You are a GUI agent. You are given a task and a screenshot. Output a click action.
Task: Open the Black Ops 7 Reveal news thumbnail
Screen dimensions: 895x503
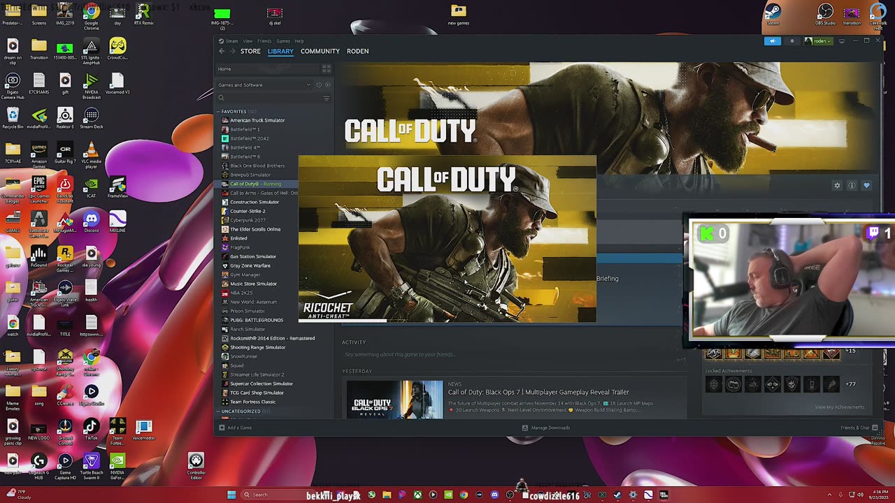tap(395, 400)
